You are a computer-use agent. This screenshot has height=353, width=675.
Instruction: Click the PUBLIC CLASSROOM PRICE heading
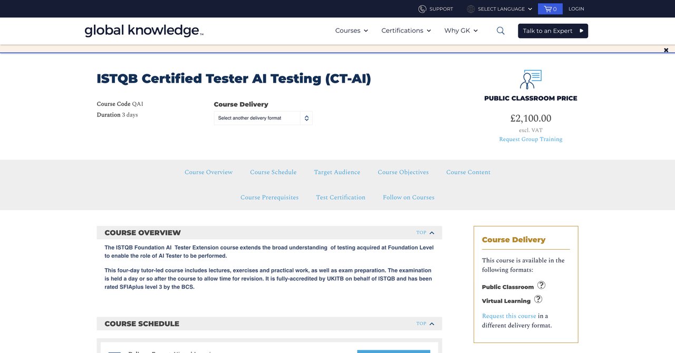click(531, 98)
